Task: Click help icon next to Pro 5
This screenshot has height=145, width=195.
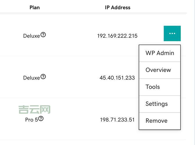Action: pyautogui.click(x=41, y=118)
